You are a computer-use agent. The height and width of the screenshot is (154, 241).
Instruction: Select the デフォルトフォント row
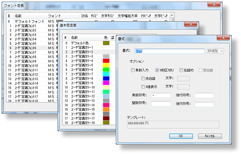click(x=29, y=21)
